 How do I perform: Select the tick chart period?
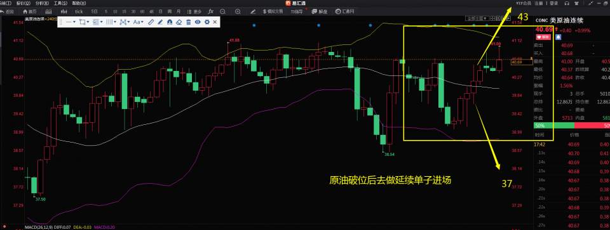pos(79,11)
